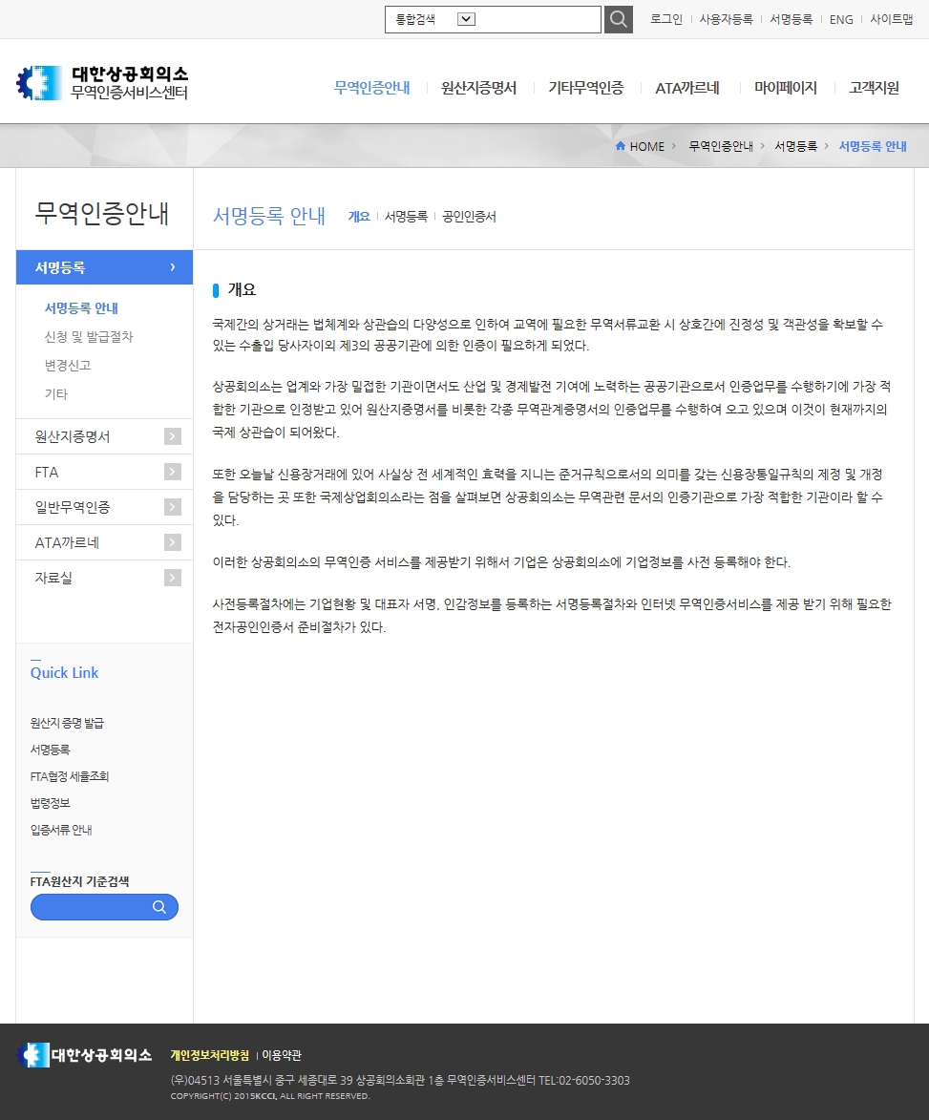Expand the ATA까르네 sidebar arrow
This screenshot has width=929, height=1120.
(x=173, y=542)
